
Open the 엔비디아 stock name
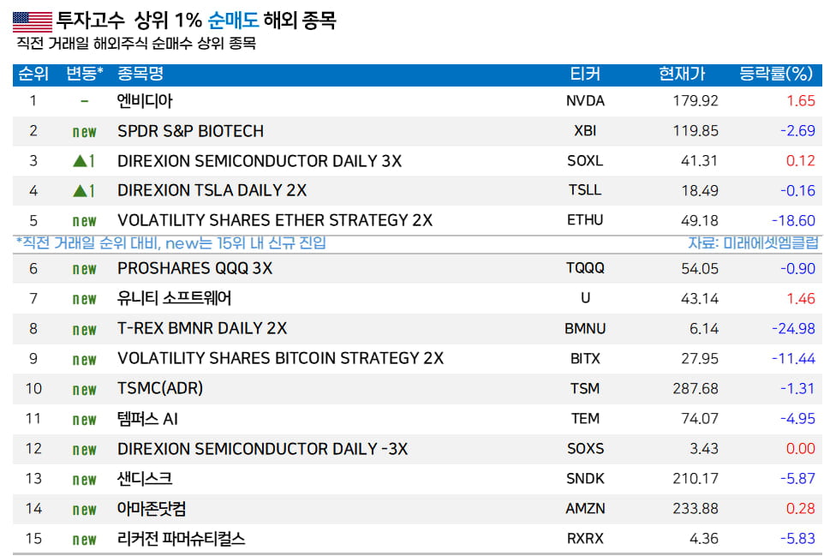pyautogui.click(x=145, y=101)
